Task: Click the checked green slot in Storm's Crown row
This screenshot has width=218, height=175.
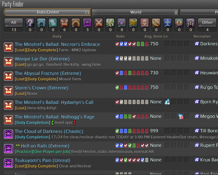Action: [117, 87]
